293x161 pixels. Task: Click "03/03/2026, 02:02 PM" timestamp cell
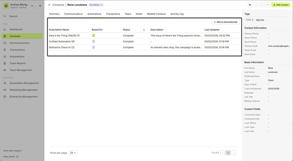217,35
